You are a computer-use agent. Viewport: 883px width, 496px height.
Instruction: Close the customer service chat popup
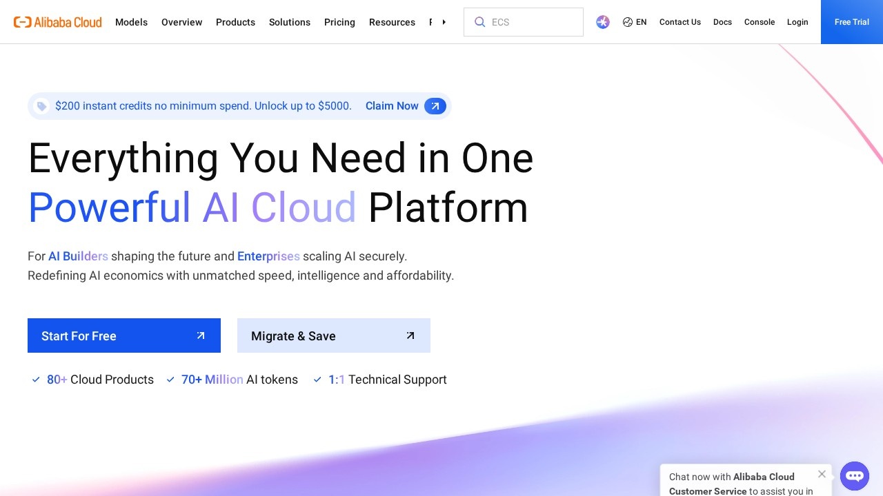tap(822, 474)
